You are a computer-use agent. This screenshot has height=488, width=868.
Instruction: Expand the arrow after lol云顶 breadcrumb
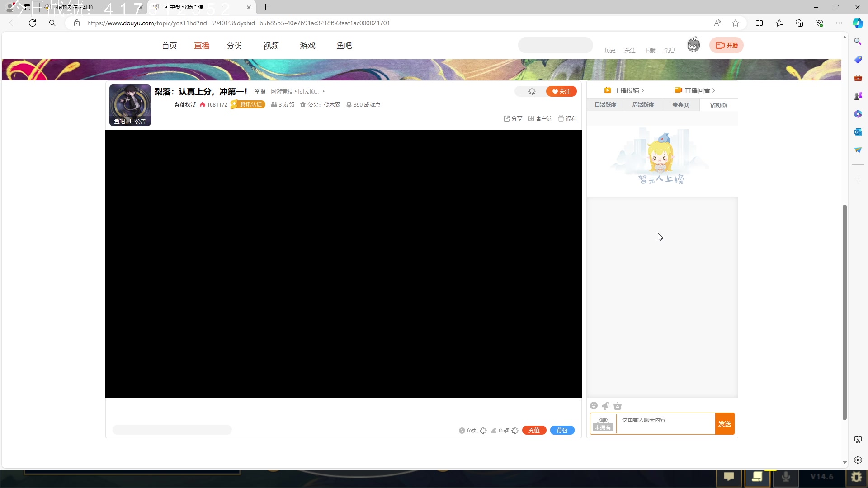(323, 91)
